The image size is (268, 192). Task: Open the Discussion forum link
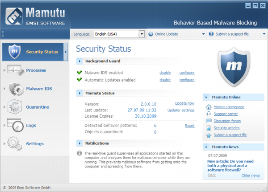tap(227, 121)
